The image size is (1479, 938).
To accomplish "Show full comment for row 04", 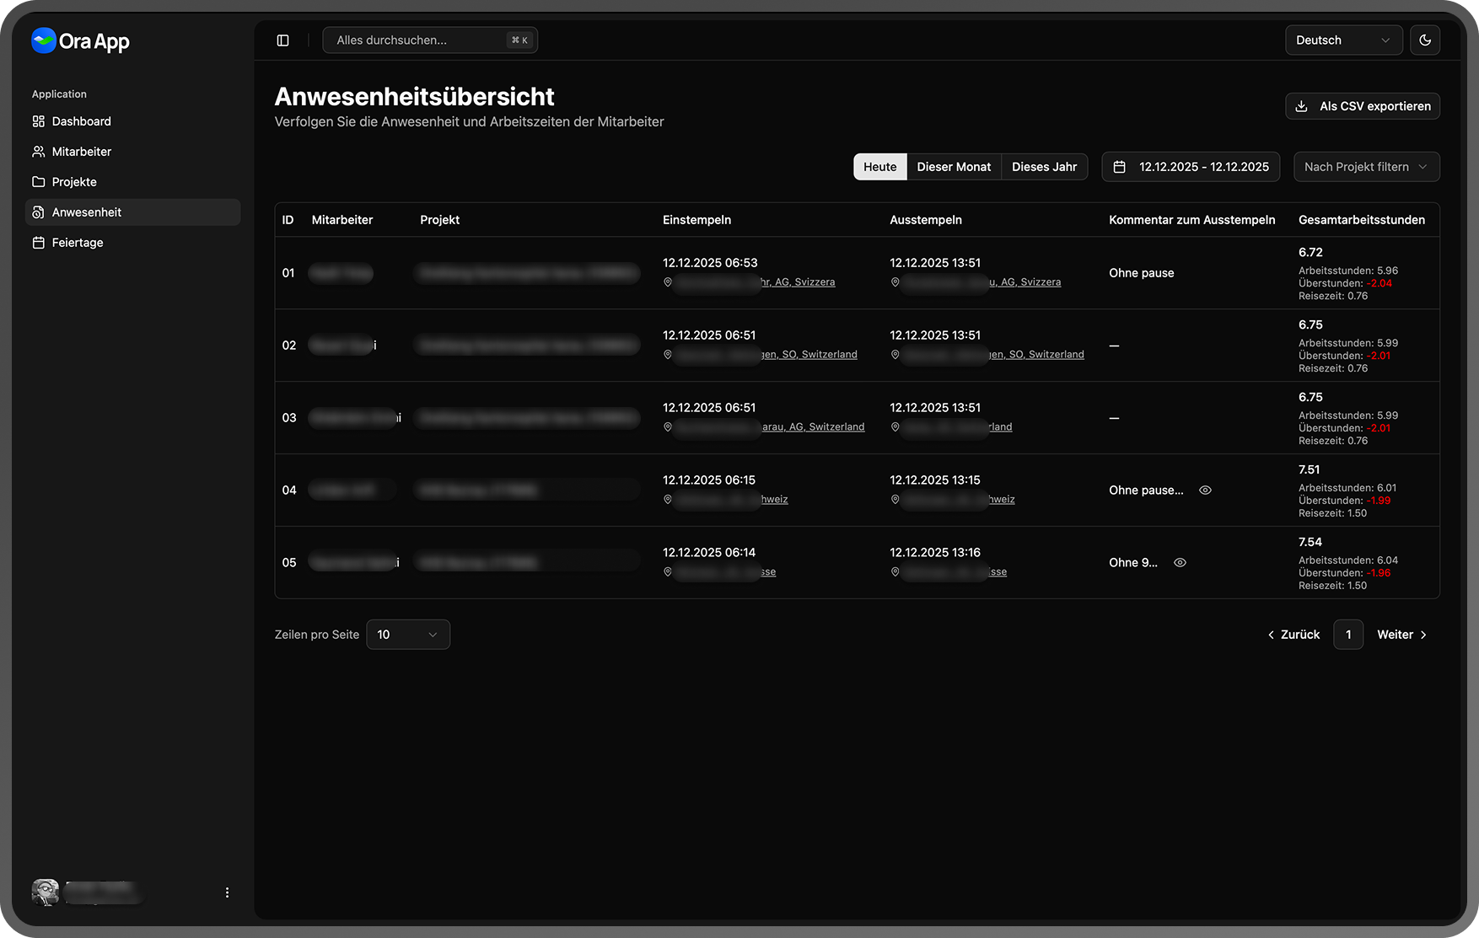I will click(x=1205, y=490).
